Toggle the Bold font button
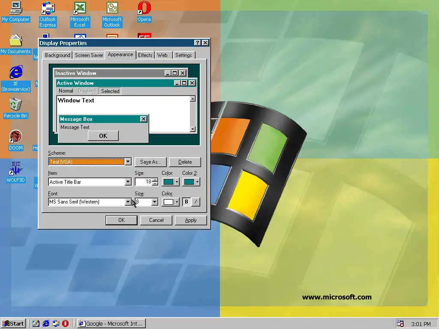Image resolution: width=439 pixels, height=329 pixels. point(186,202)
